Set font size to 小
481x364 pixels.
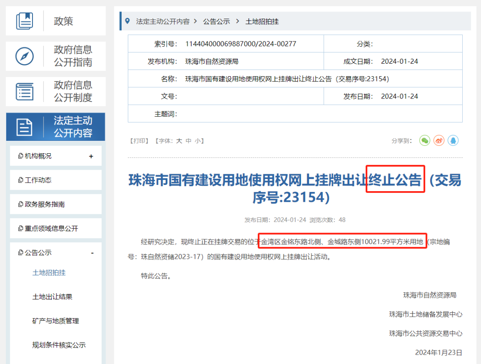tap(197, 140)
